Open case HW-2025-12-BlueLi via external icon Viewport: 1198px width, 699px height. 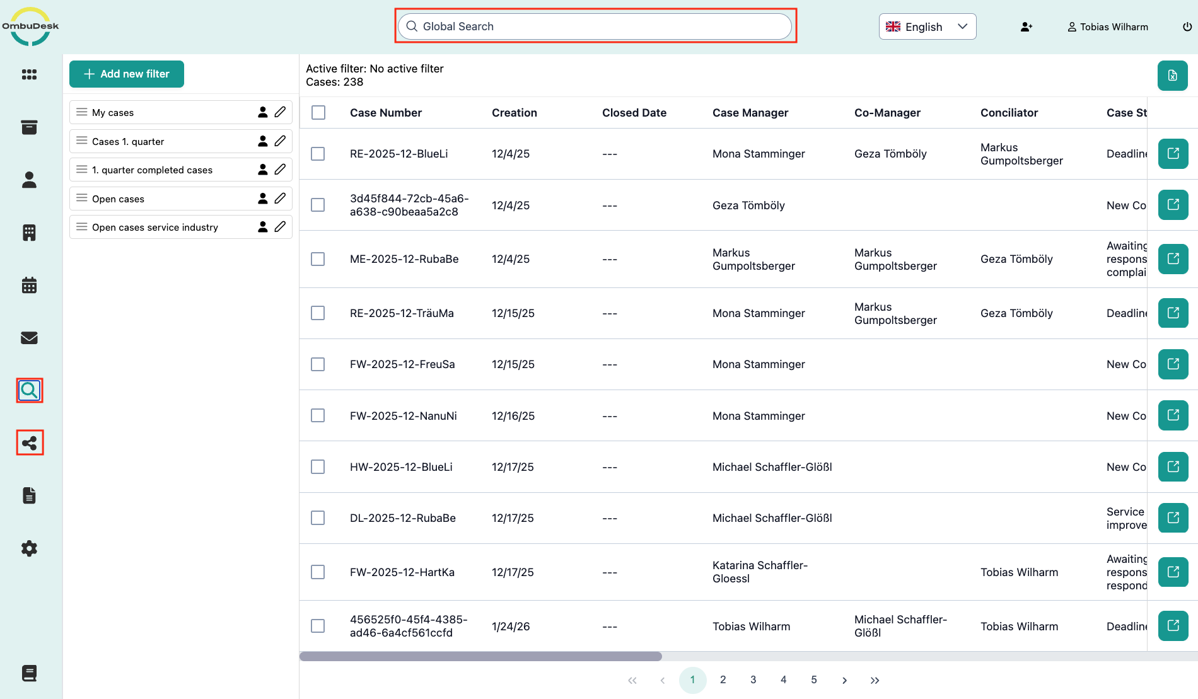(1173, 467)
